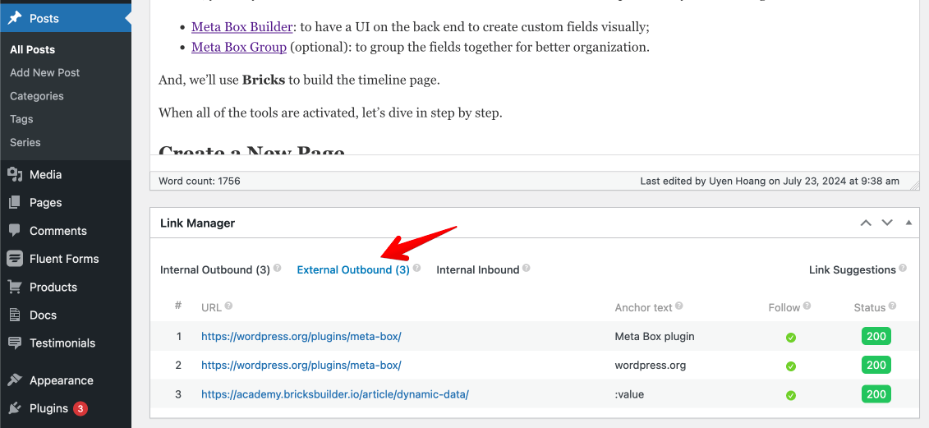The width and height of the screenshot is (929, 428).
Task: Go to All Posts
Action: 33,50
